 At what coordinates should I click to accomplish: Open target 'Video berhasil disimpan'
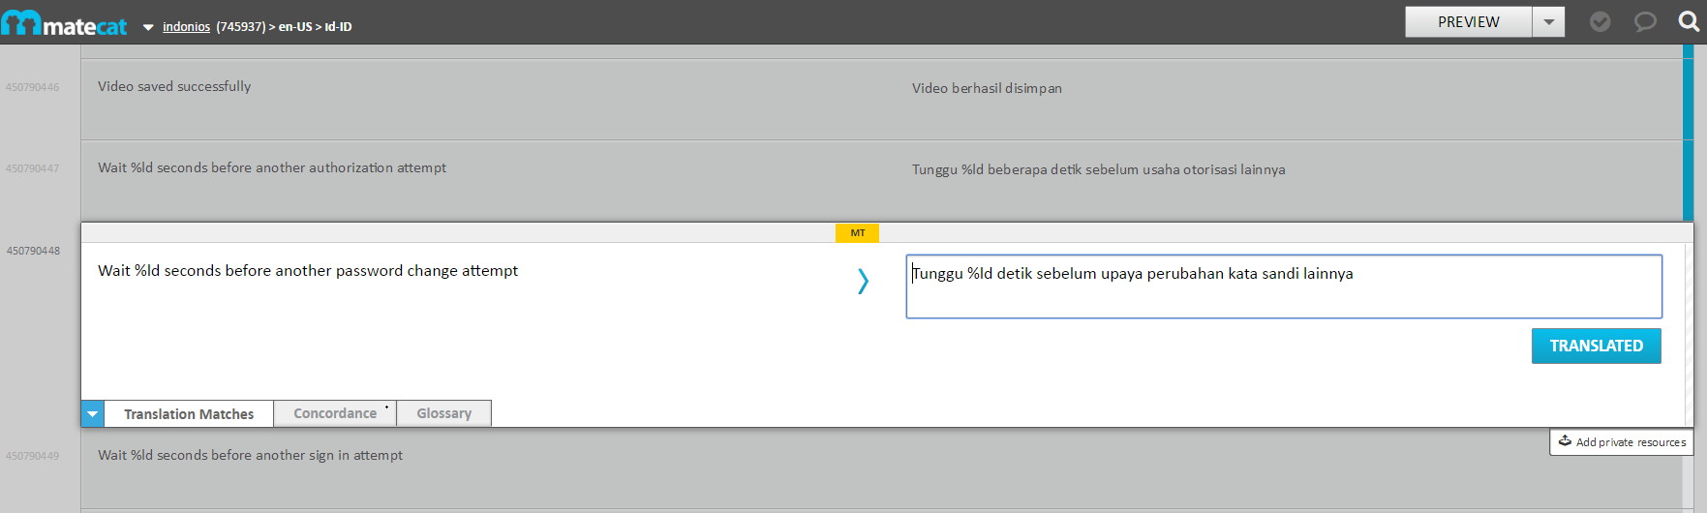(x=987, y=88)
